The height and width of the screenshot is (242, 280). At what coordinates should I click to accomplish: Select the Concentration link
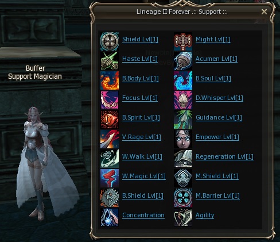[x=143, y=216]
